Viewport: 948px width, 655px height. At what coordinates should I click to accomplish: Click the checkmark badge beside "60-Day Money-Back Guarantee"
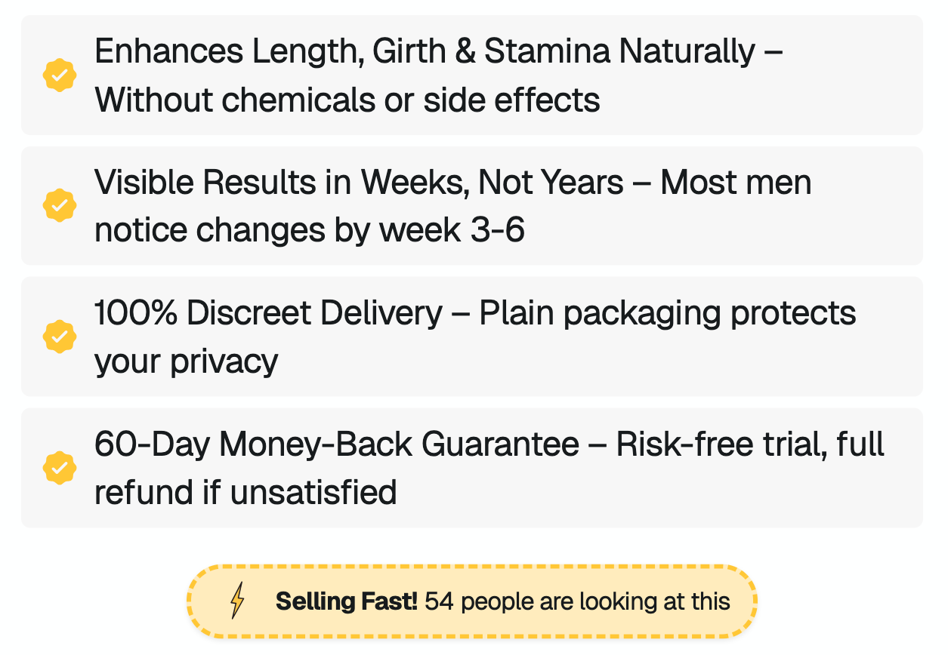[60, 468]
